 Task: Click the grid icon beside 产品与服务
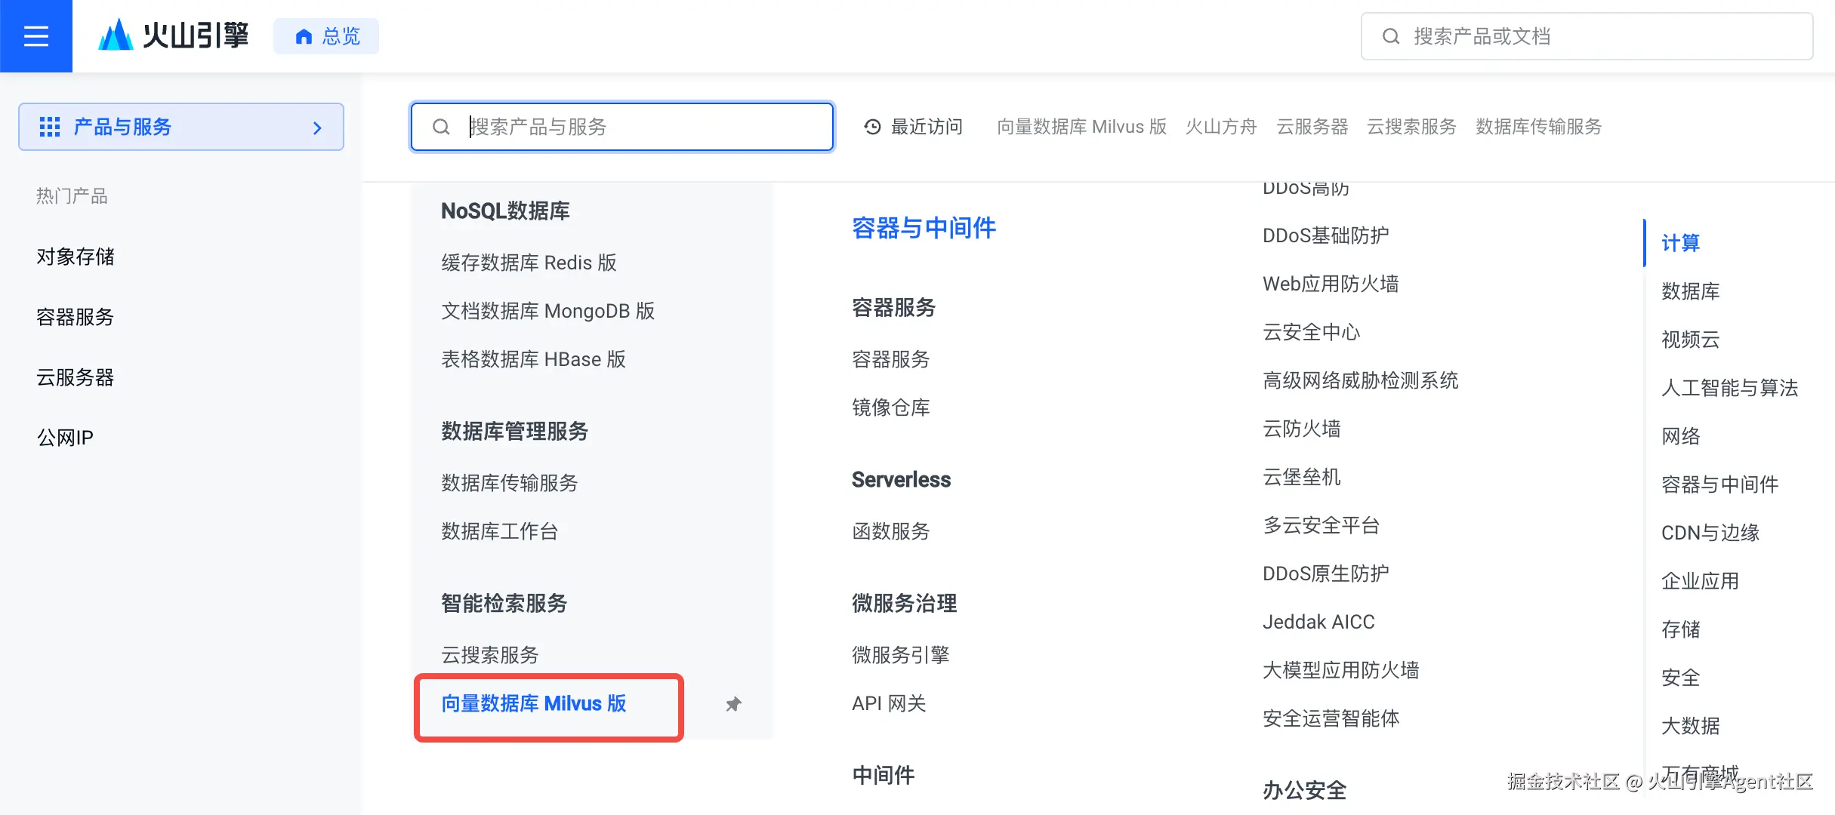(x=49, y=127)
